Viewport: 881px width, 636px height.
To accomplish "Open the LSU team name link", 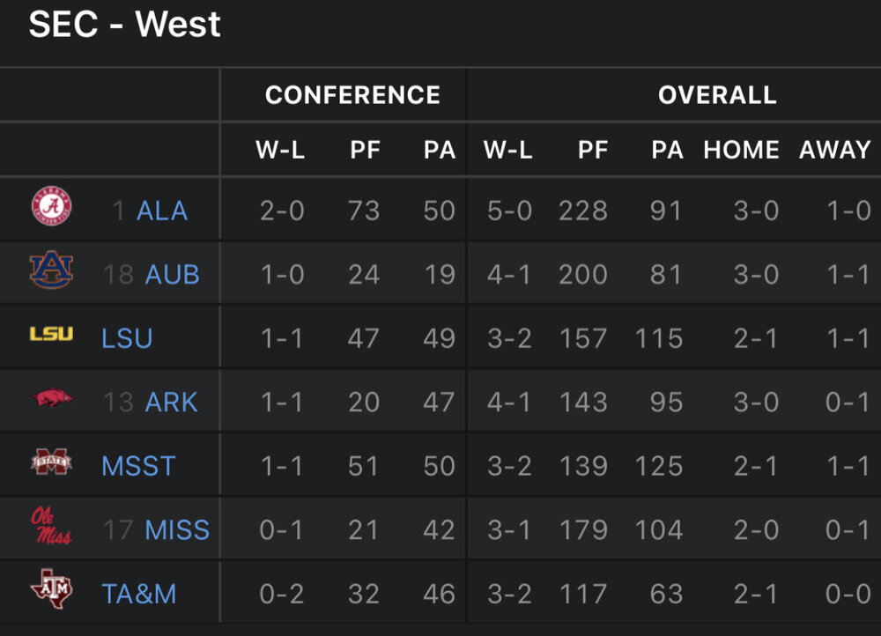I will [127, 338].
